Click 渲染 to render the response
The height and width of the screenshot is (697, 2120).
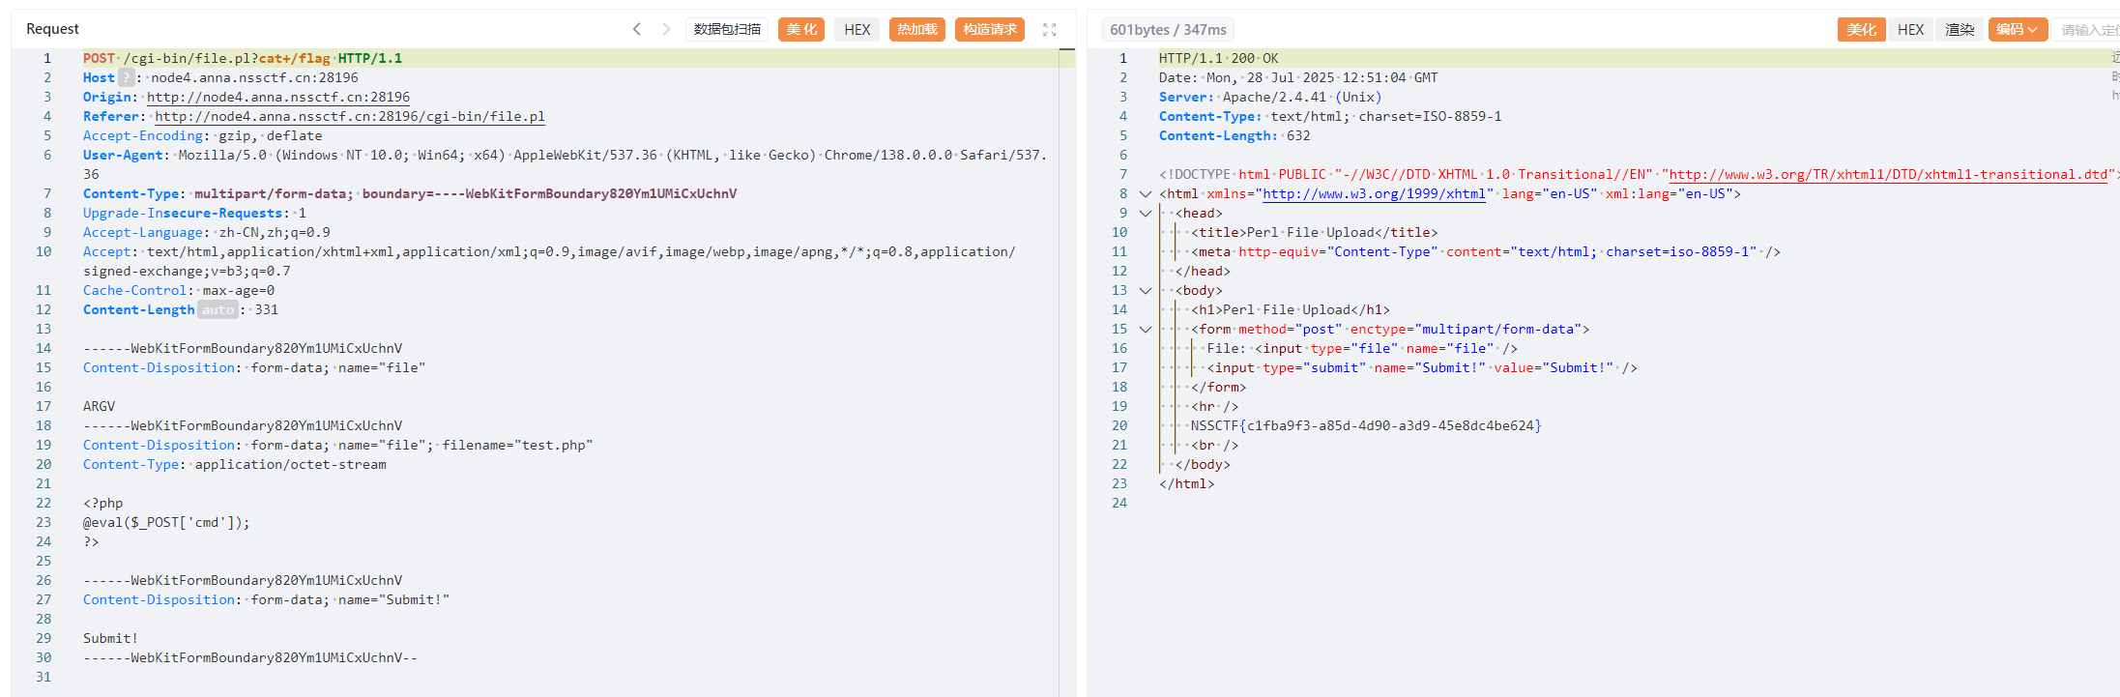(x=1960, y=29)
